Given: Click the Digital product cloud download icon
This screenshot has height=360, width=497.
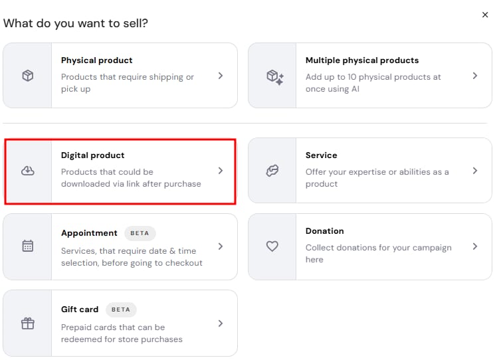Looking at the screenshot, I should [x=28, y=171].
